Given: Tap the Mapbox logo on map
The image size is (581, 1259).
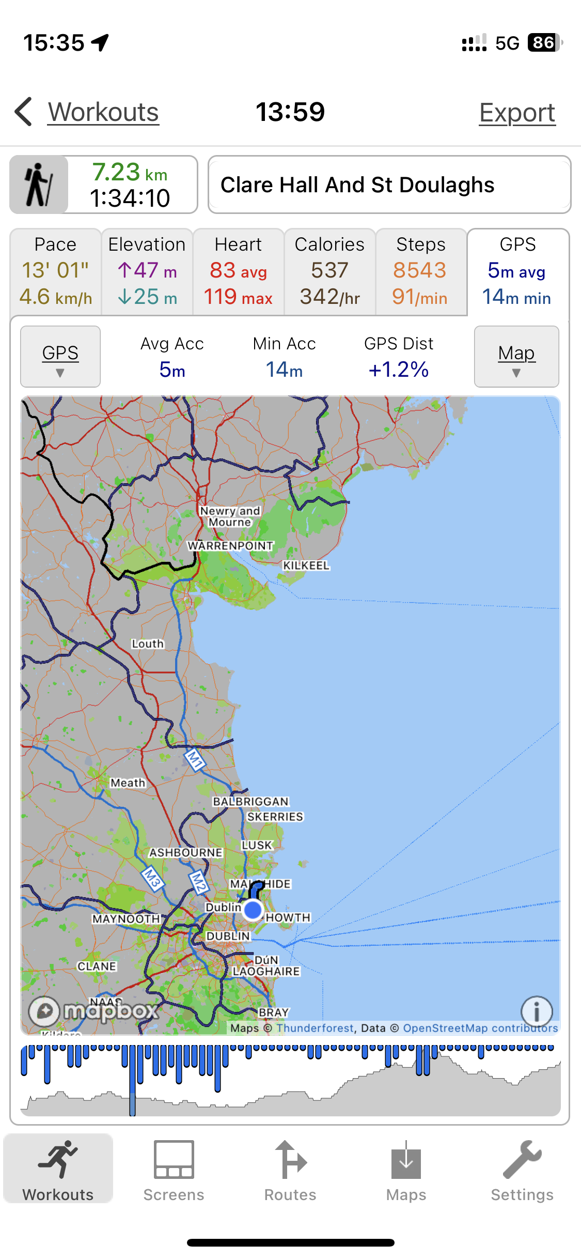Looking at the screenshot, I should pyautogui.click(x=93, y=1010).
